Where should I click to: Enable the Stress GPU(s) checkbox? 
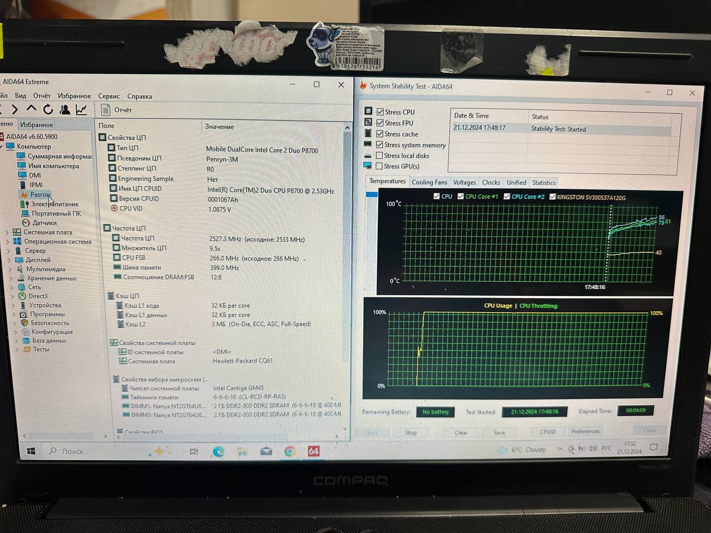(x=379, y=166)
